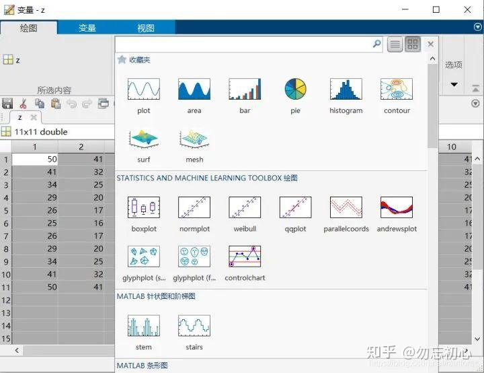
Task: Open the toolbar options circle arrow
Action: coord(475,103)
